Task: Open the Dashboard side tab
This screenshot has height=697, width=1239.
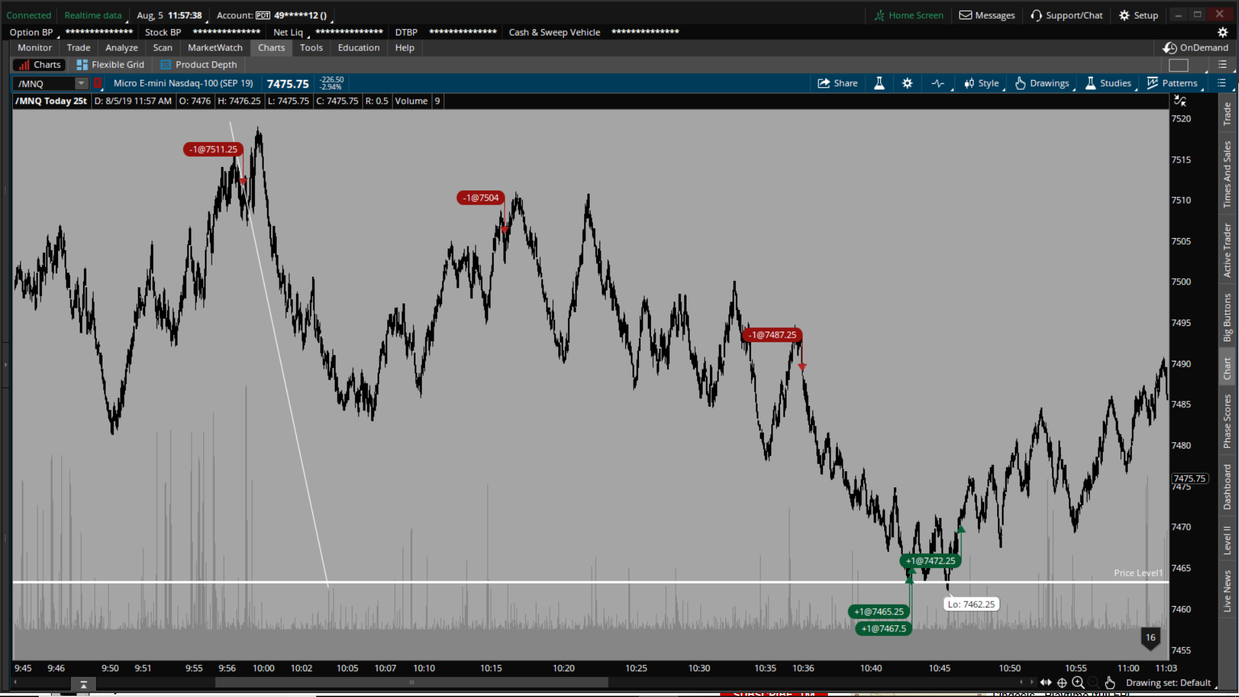Action: pos(1227,487)
